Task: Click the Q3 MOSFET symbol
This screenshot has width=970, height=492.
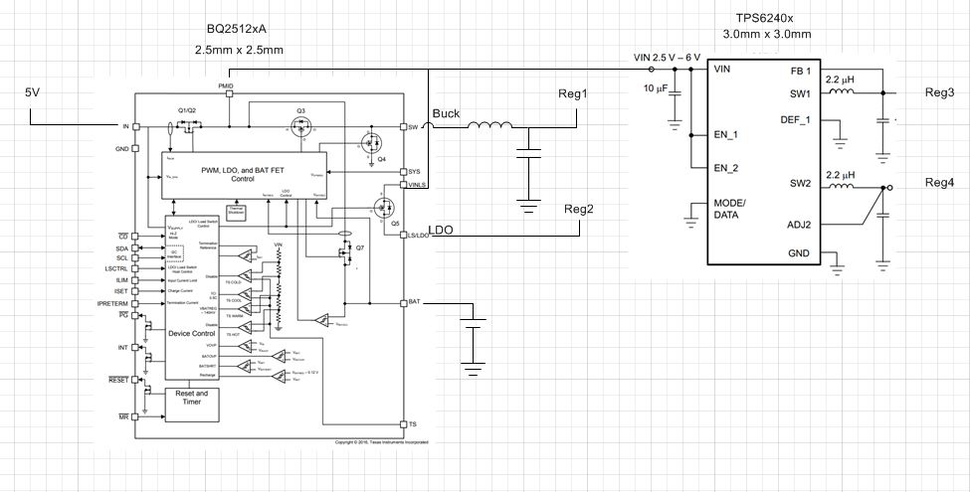Action: click(x=301, y=128)
